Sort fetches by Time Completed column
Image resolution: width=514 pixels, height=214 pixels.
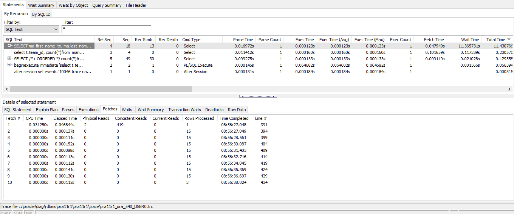234,118
